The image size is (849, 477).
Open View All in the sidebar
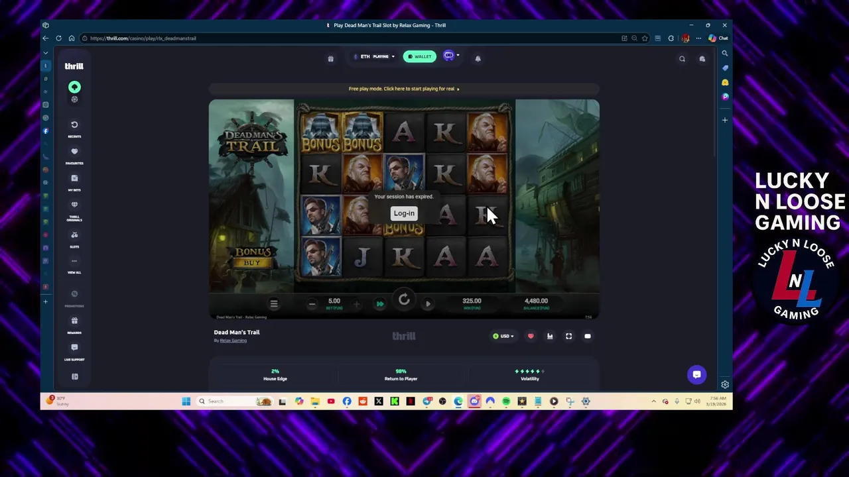[x=74, y=265]
